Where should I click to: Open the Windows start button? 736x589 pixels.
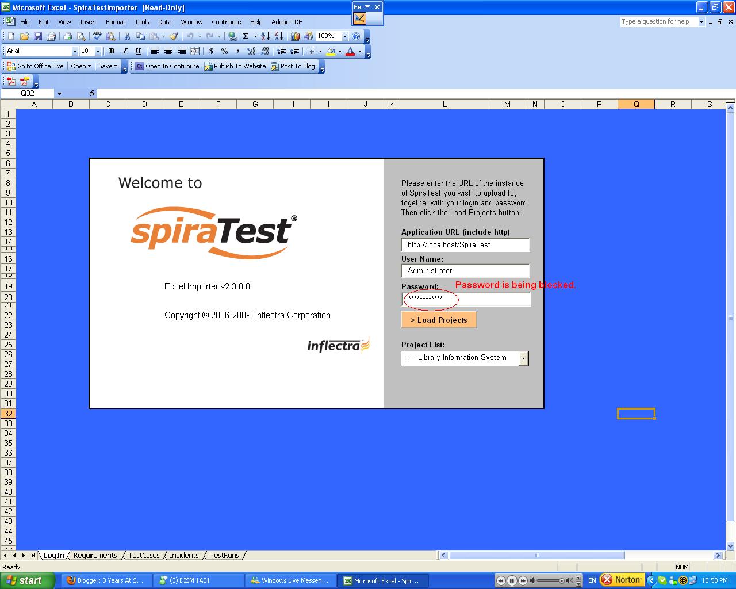(x=28, y=580)
